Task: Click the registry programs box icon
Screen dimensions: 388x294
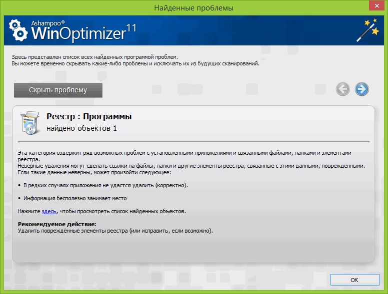Action: click(28, 122)
